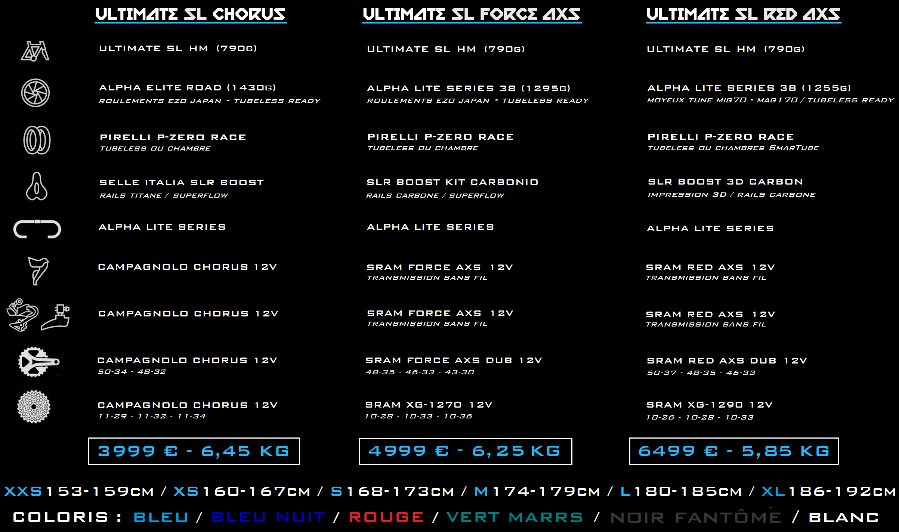Click cassette range 10-26 - 10-28 - 10-33

pos(700,417)
